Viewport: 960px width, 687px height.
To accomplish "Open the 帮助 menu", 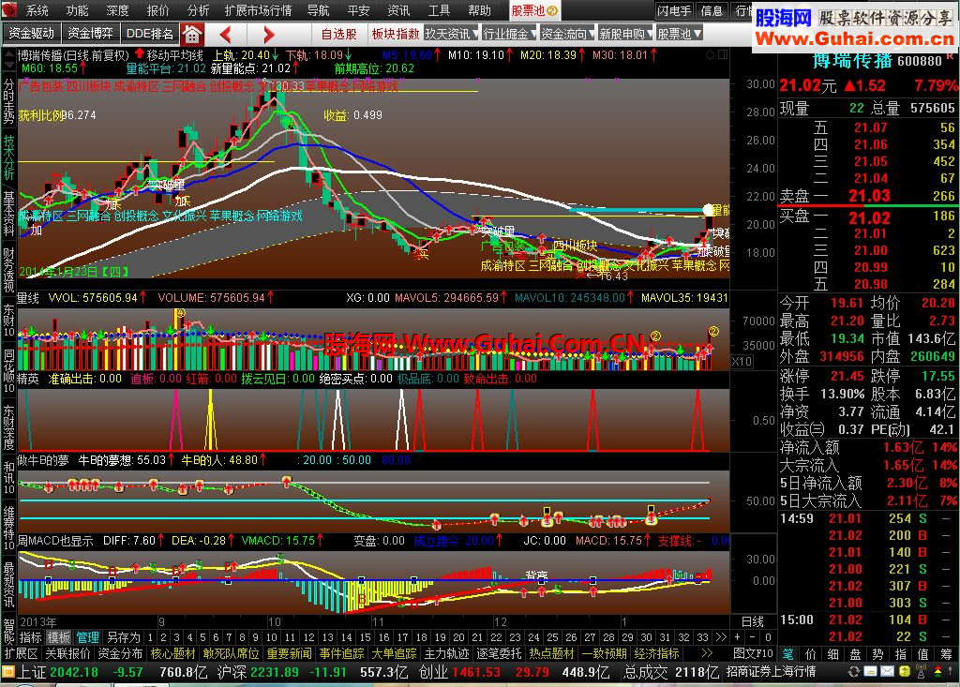I will pyautogui.click(x=479, y=10).
